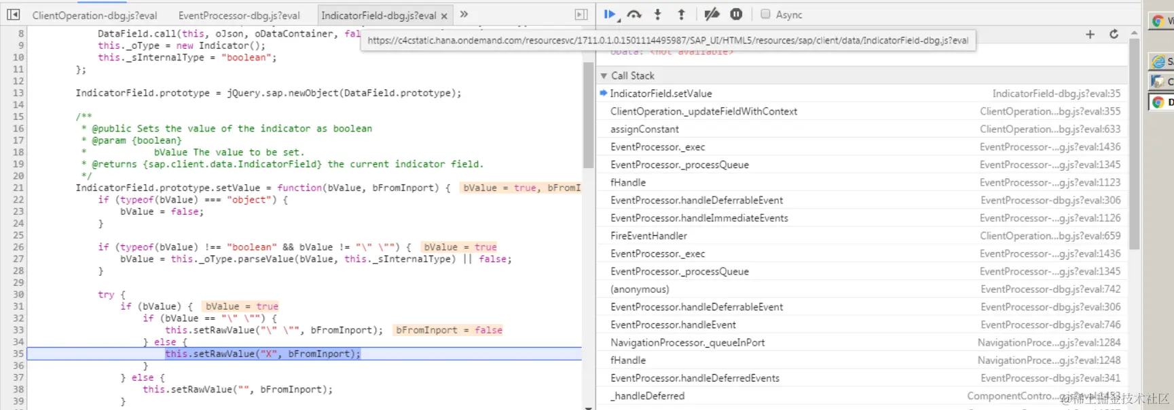The image size is (1174, 410).
Task: Close the IndicatorField-dbg.js?eval tab
Action: [x=444, y=16]
